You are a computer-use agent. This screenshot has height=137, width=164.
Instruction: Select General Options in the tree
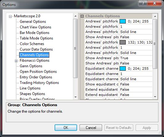point(33,22)
